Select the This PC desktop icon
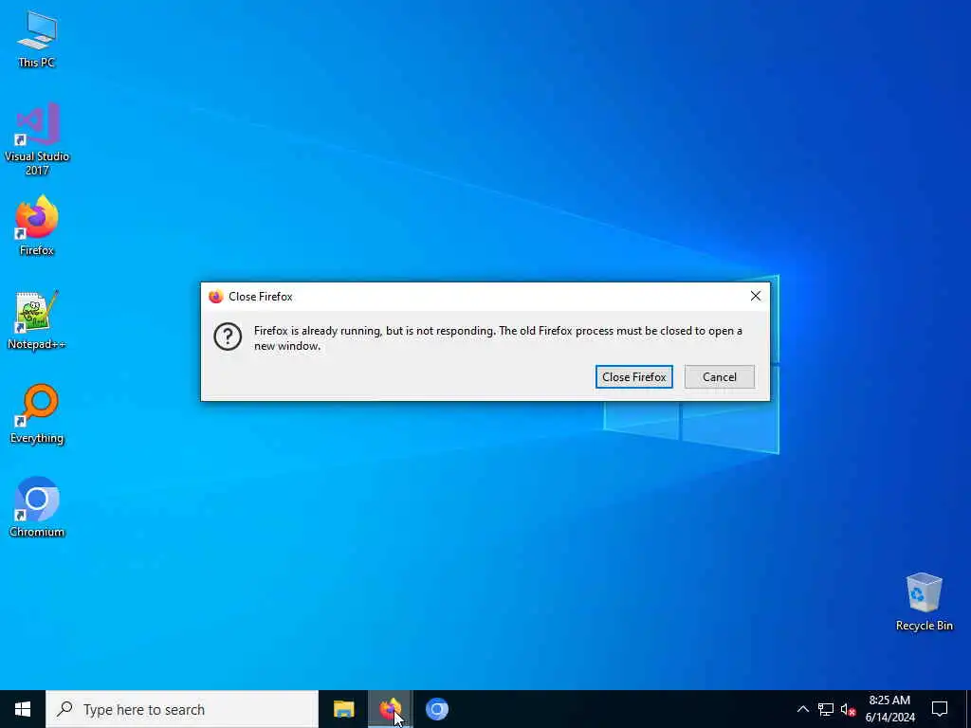Viewport: 971px width, 728px height. (x=37, y=39)
